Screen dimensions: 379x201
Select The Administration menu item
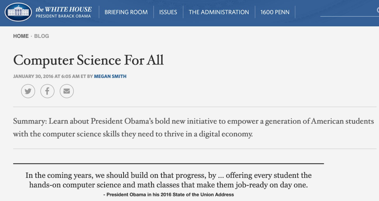tap(219, 12)
